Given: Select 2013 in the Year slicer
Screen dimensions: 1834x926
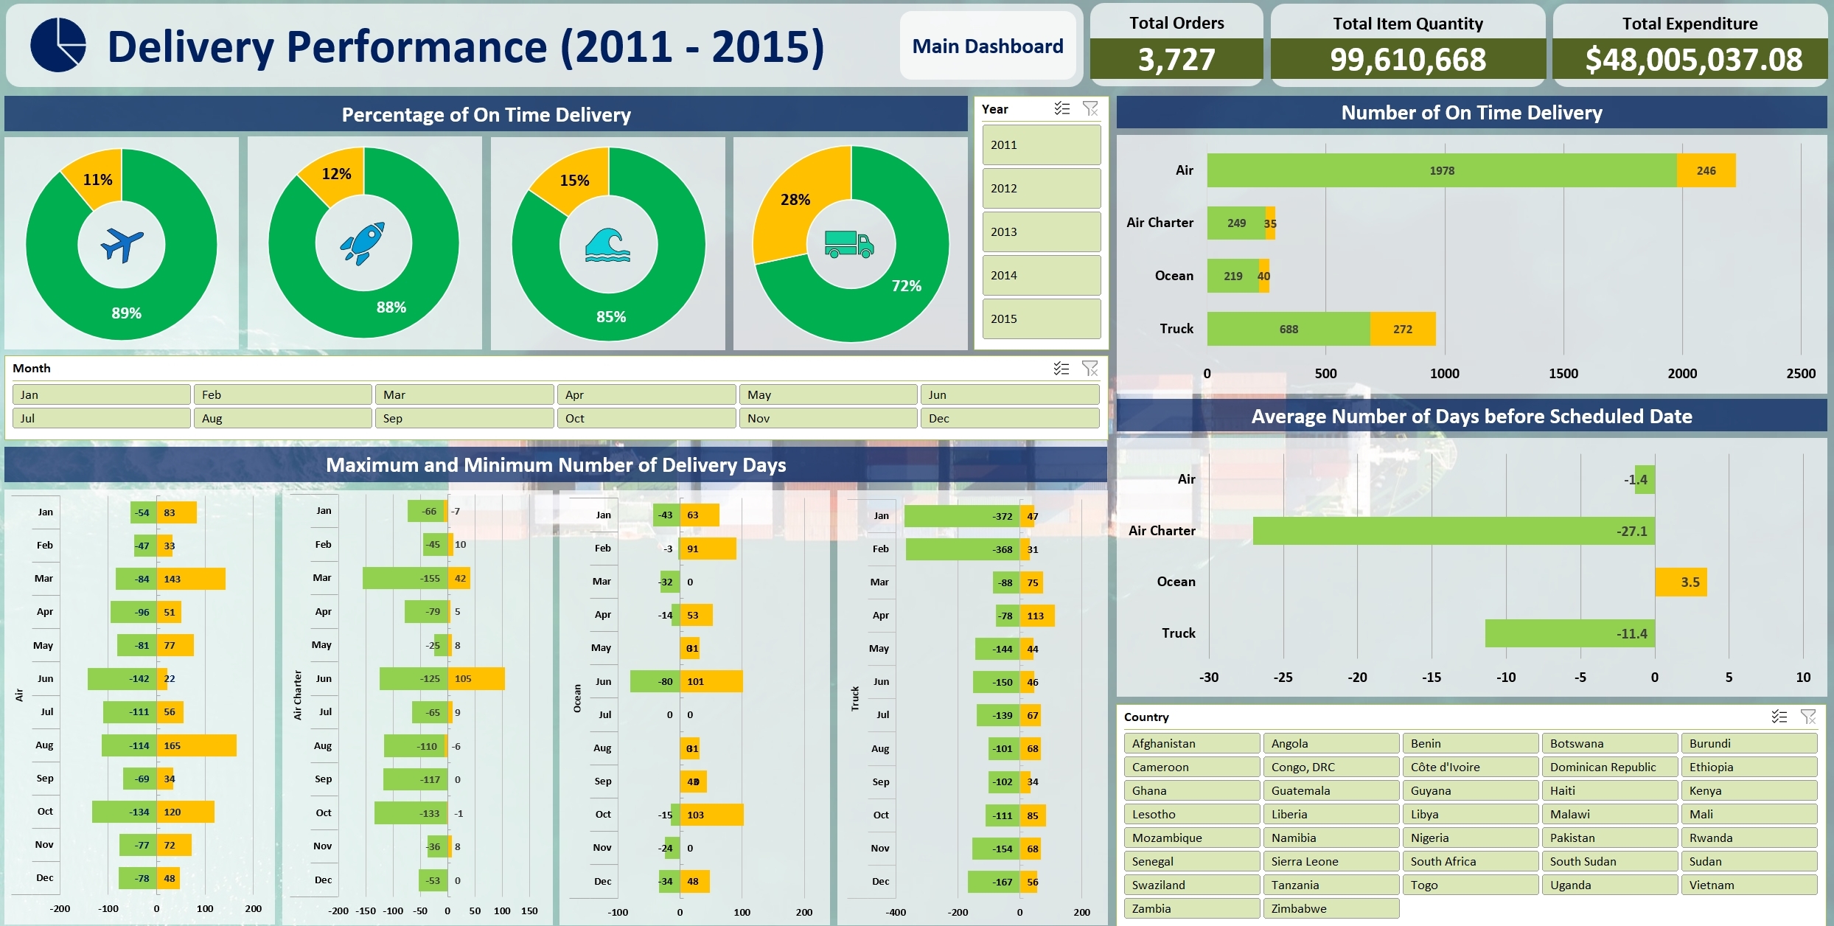Looking at the screenshot, I should point(1041,231).
